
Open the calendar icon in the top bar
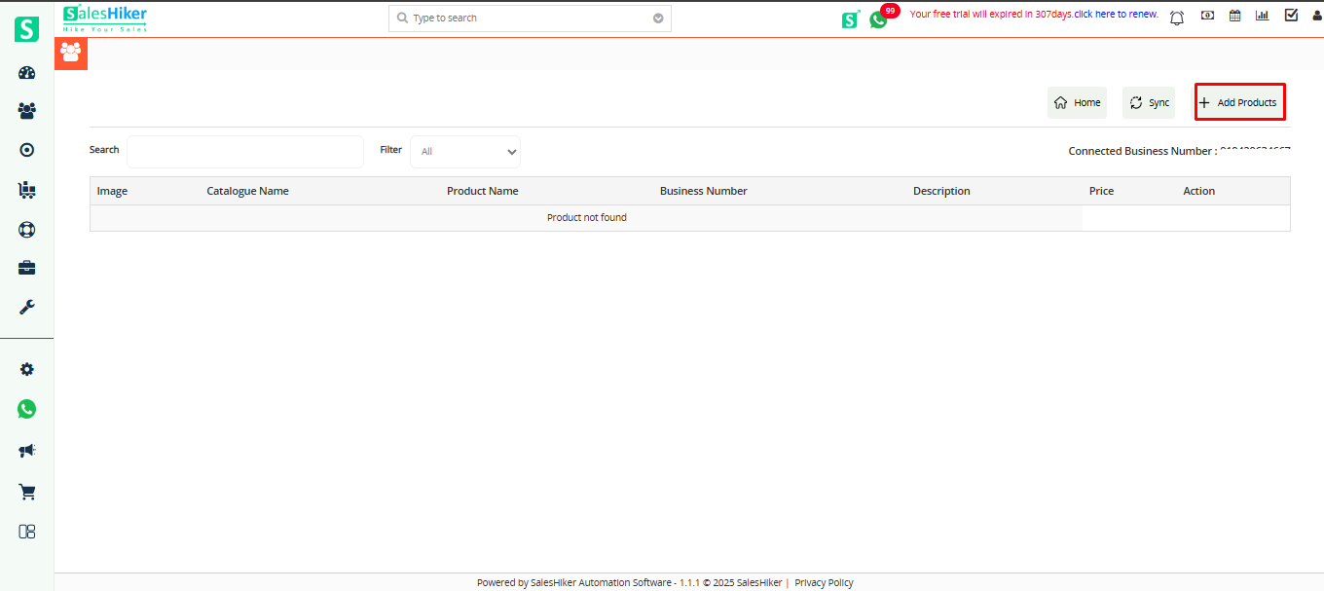pos(1234,15)
